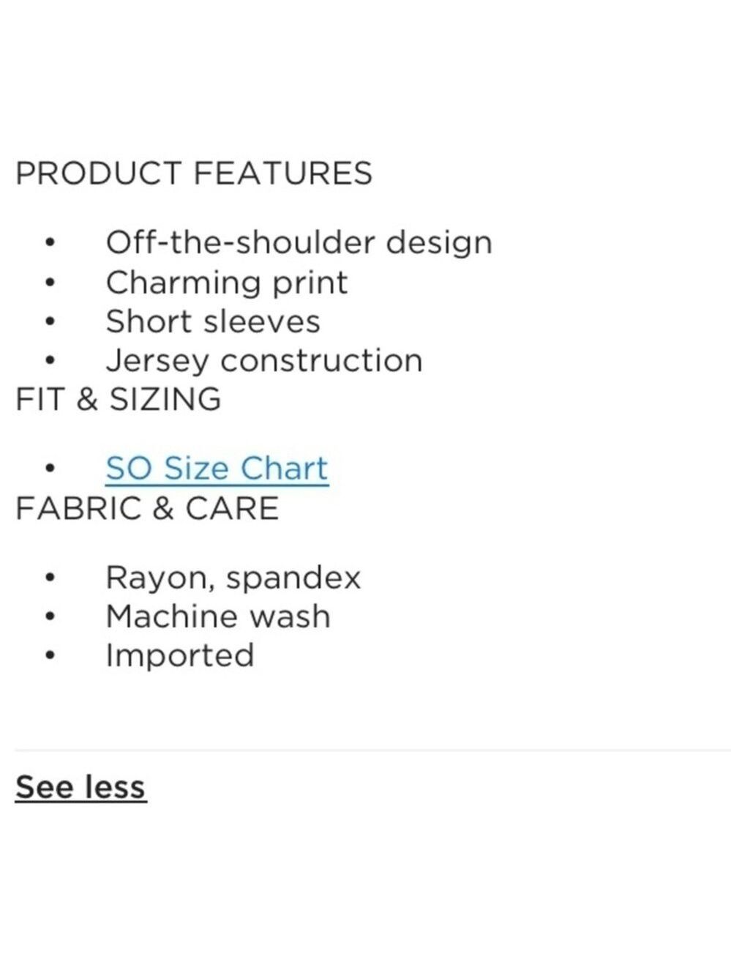Click the bullet before Off-the-shoulder design
Image resolution: width=731 pixels, height=976 pixels.
50,242
